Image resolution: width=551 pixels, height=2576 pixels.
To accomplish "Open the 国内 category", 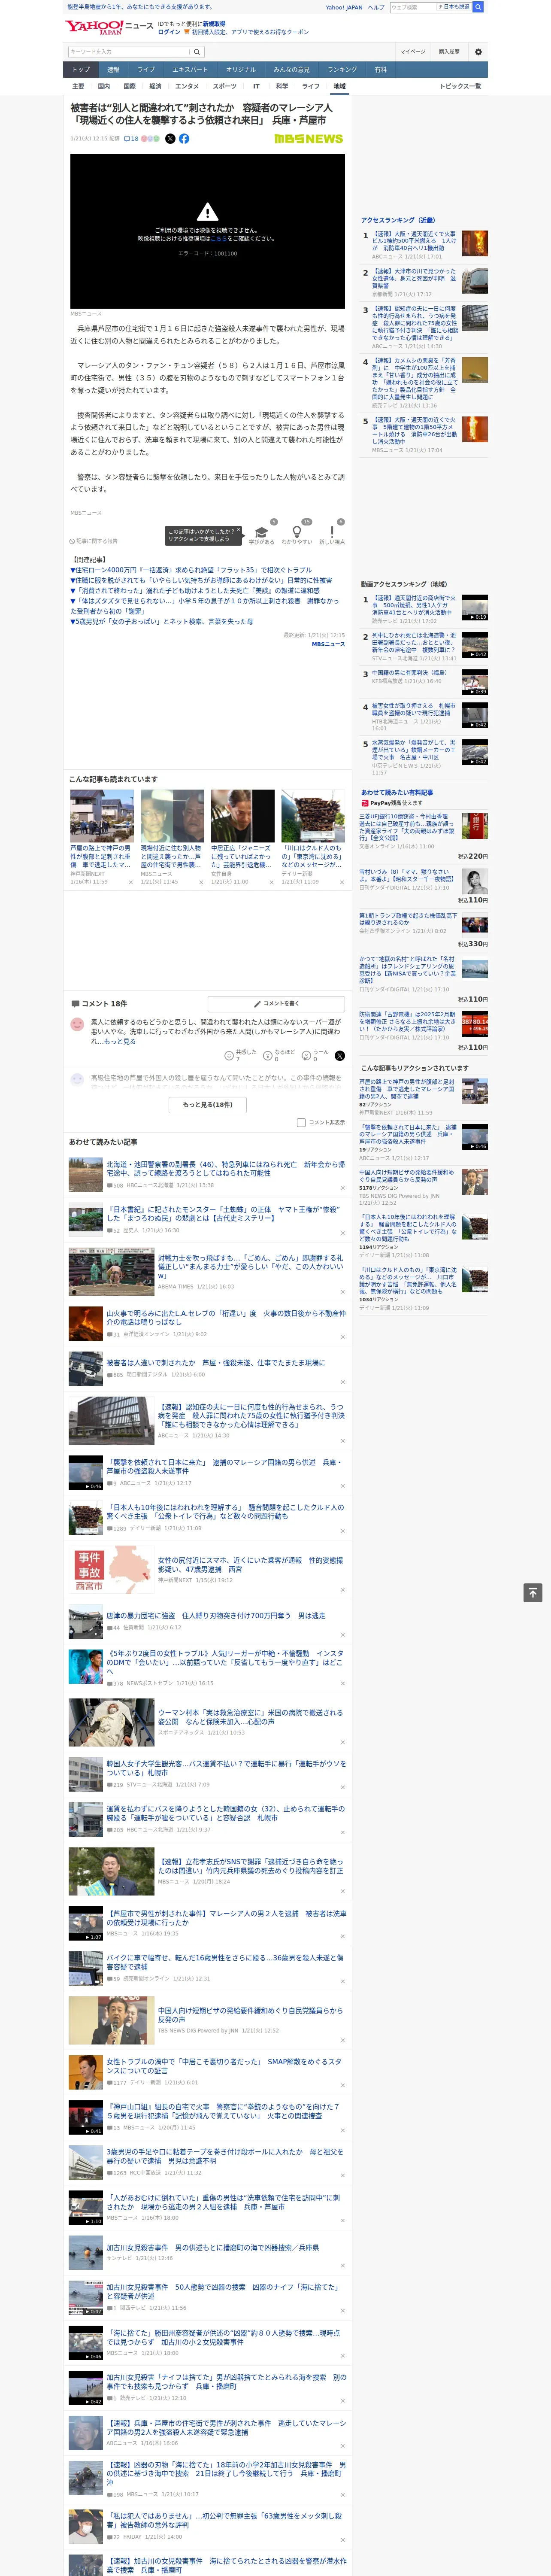I will (x=104, y=86).
